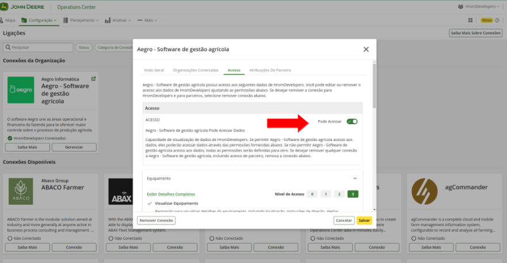The height and width of the screenshot is (263, 507).
Task: Click the external link icon on Aegro card
Action: (94, 79)
